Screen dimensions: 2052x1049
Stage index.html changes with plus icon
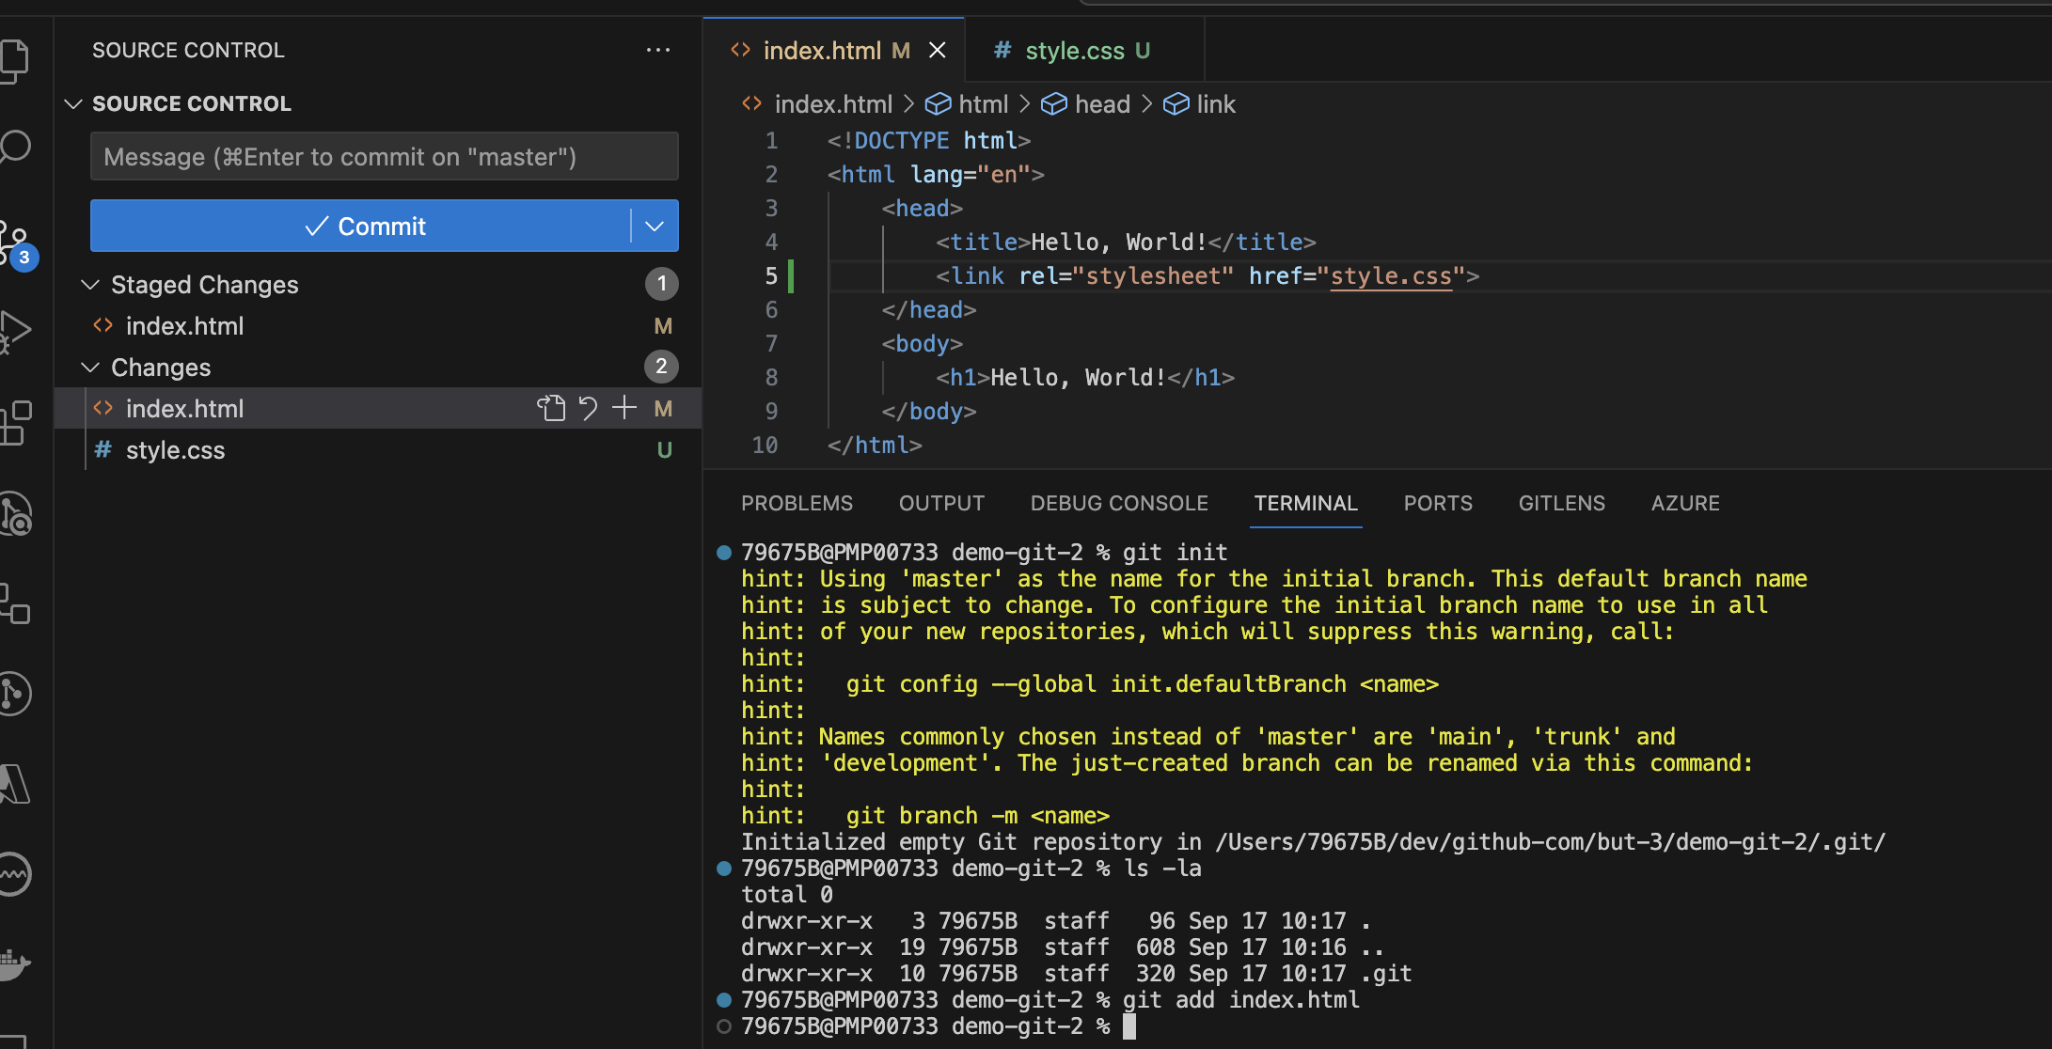pyautogui.click(x=624, y=408)
